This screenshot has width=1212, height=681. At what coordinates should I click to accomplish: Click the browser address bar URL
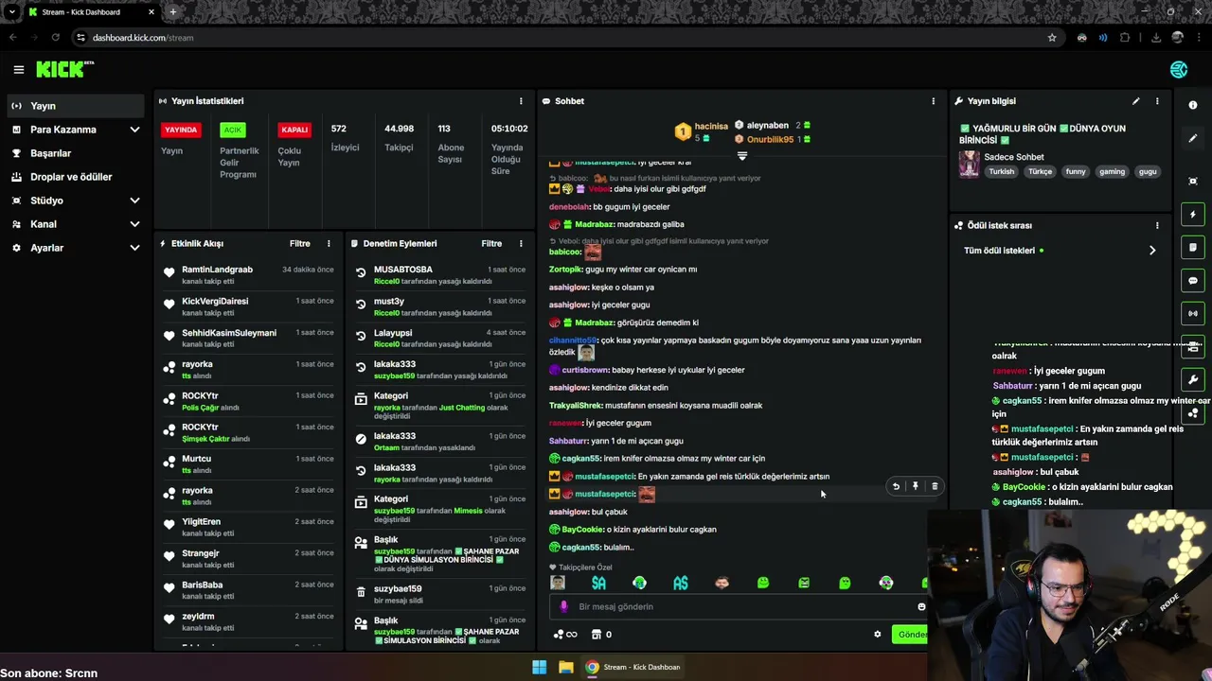(x=143, y=38)
